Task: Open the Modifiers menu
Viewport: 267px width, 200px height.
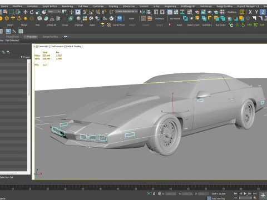Action: [x=17, y=6]
